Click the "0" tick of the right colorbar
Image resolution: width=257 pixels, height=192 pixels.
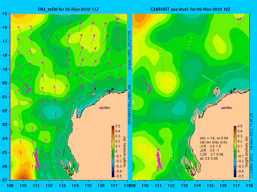click(239, 151)
